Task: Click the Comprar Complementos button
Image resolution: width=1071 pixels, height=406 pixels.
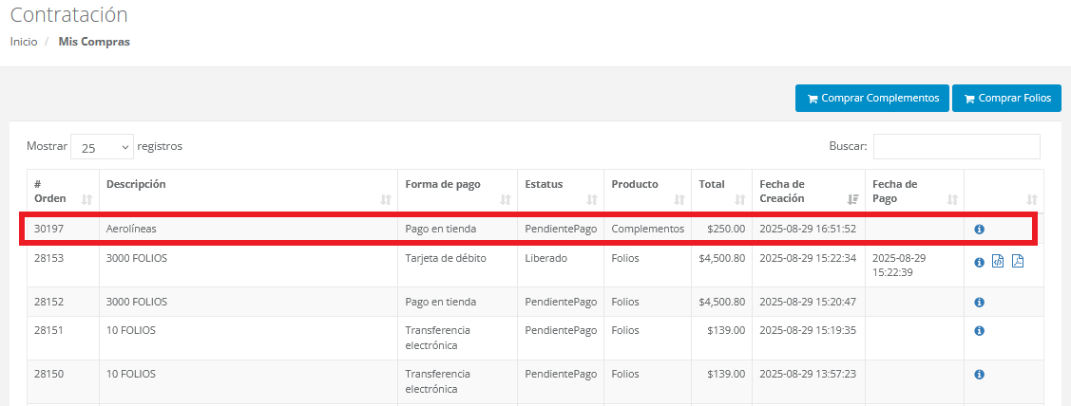Action: pyautogui.click(x=871, y=99)
